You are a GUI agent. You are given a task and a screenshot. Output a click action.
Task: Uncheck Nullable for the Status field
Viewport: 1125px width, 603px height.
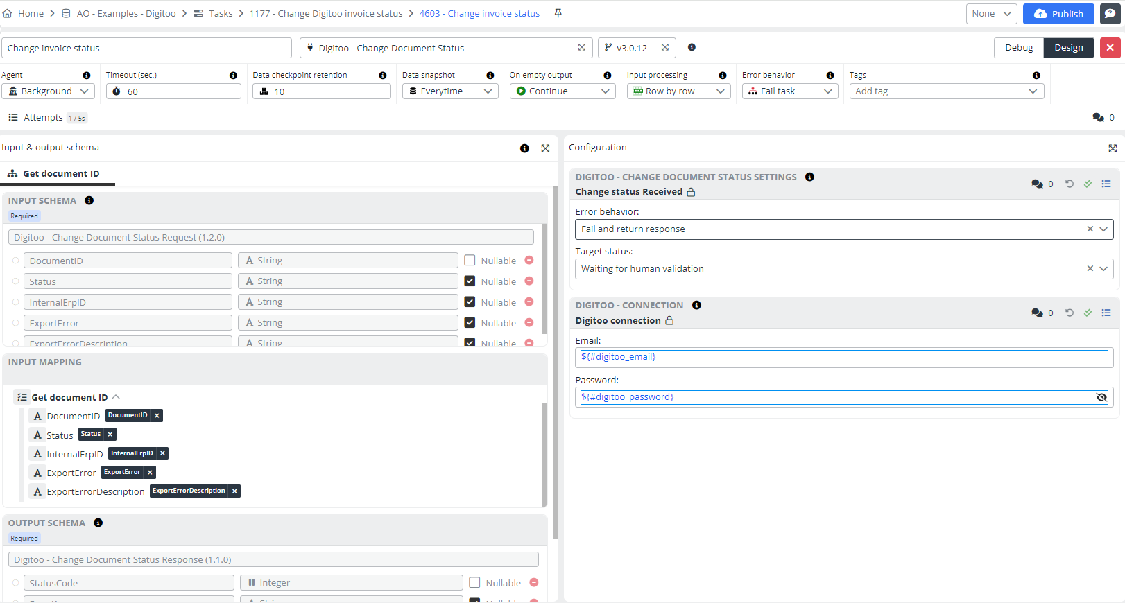coord(470,281)
